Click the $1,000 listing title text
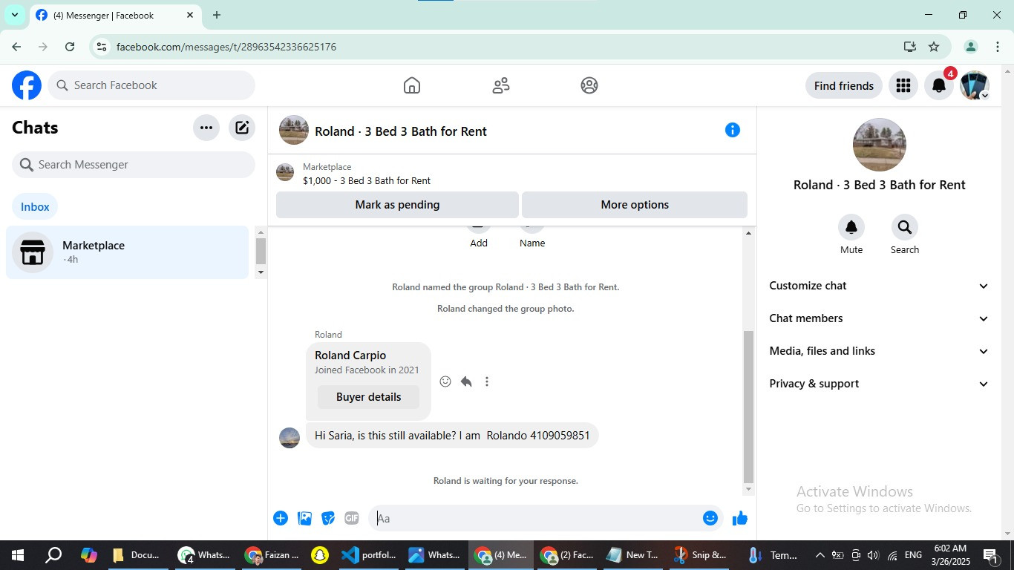Viewport: 1014px width, 570px height. point(367,180)
